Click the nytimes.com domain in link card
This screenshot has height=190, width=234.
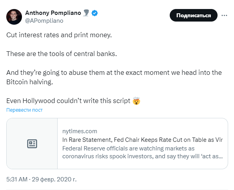click(x=80, y=131)
